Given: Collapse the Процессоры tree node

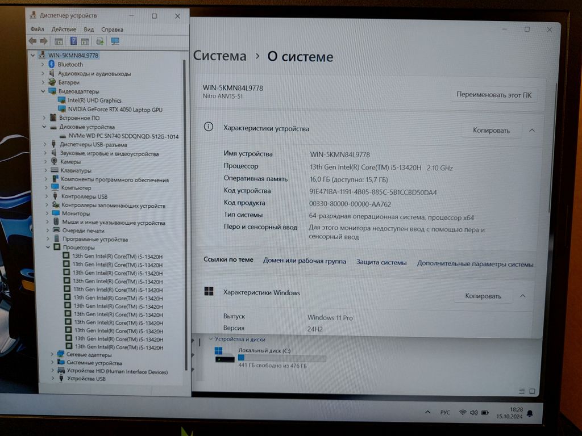Looking at the screenshot, I should tap(48, 248).
